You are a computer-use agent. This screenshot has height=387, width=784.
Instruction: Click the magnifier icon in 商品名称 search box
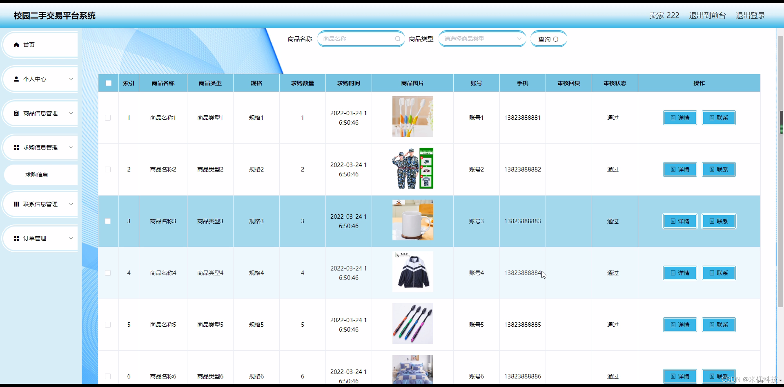click(397, 39)
